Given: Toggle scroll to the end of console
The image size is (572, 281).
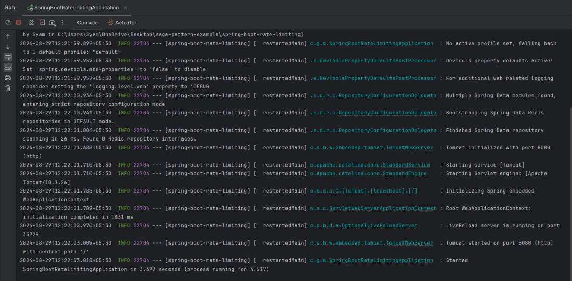Looking at the screenshot, I should tap(8, 68).
